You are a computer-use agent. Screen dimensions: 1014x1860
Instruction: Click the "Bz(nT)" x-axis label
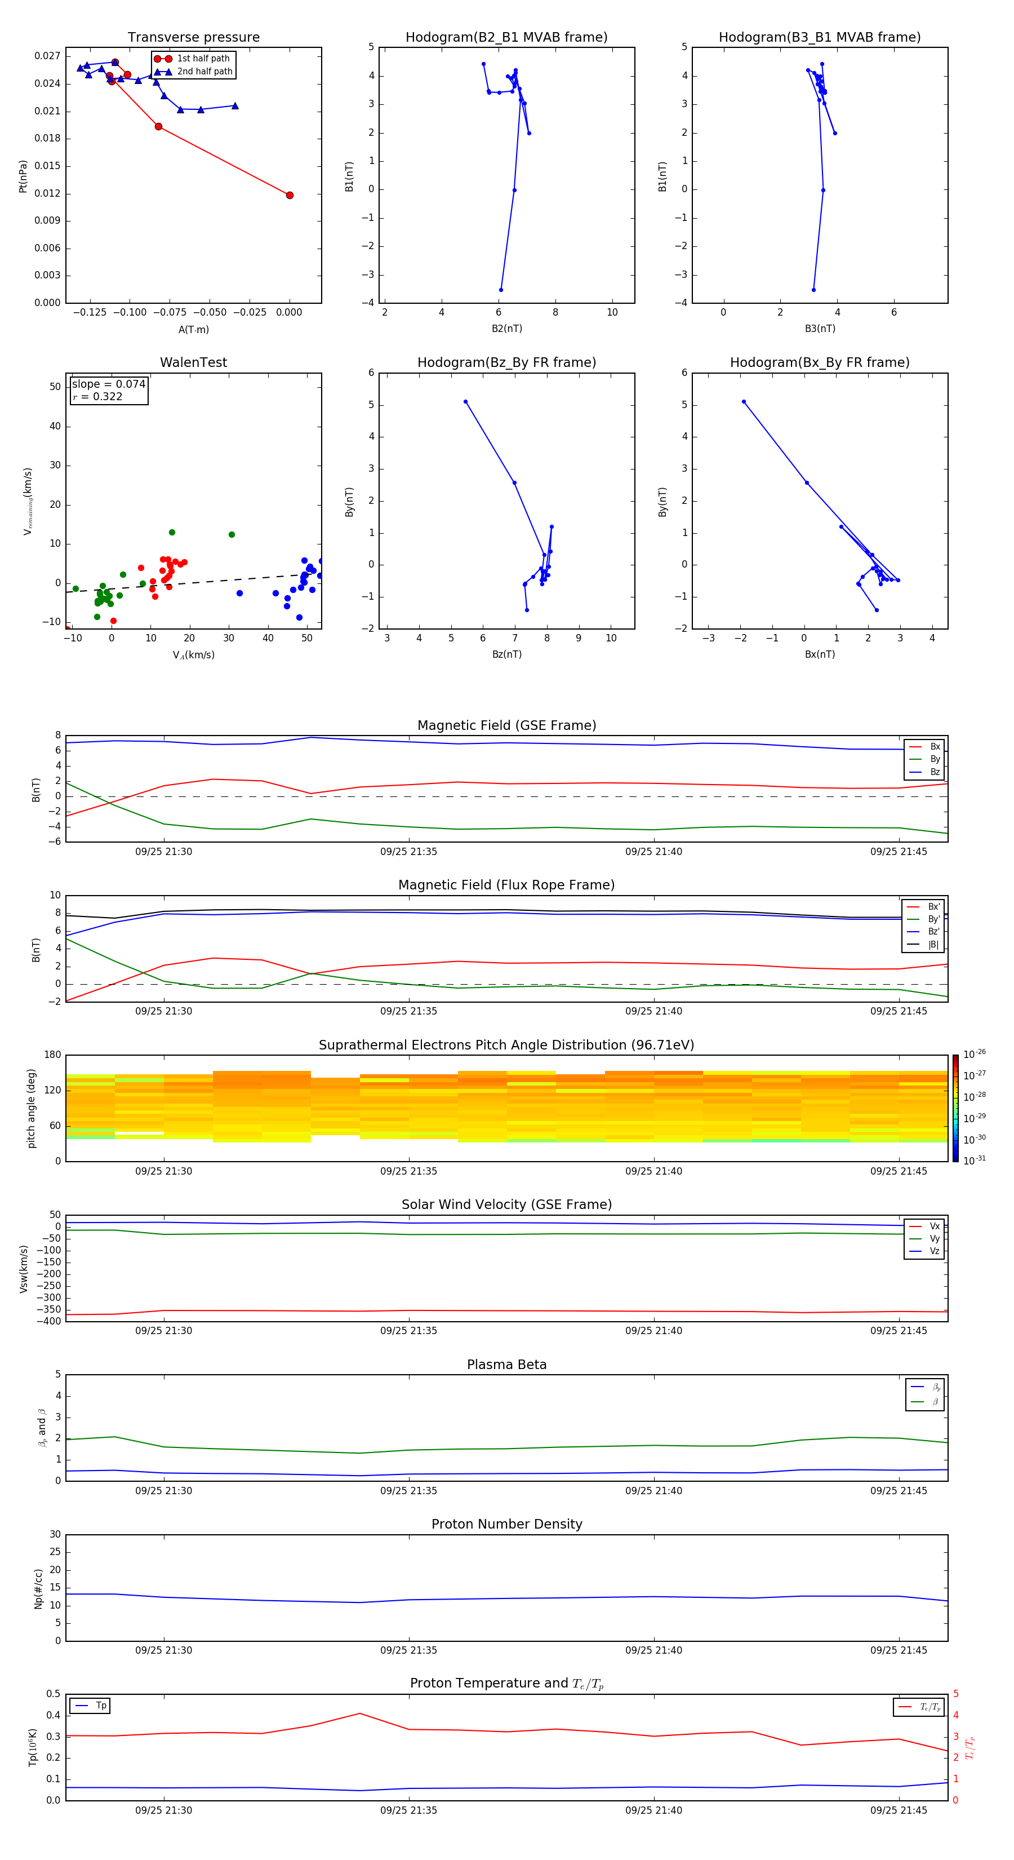[x=506, y=654]
